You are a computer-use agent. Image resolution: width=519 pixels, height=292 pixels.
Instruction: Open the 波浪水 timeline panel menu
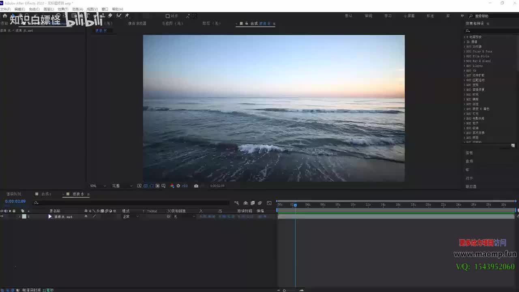88,194
